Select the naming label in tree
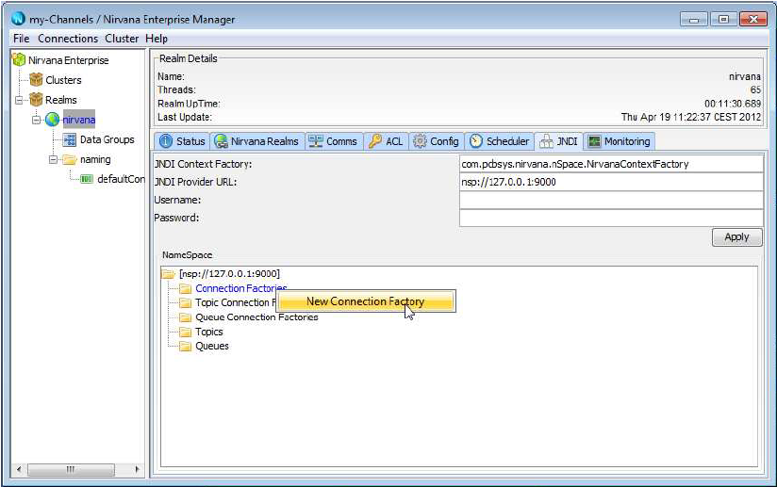 [95, 159]
